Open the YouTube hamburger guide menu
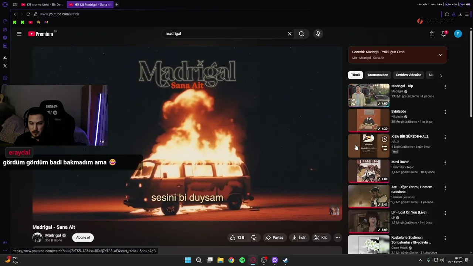Viewport: 473px width, 266px height. [19, 34]
